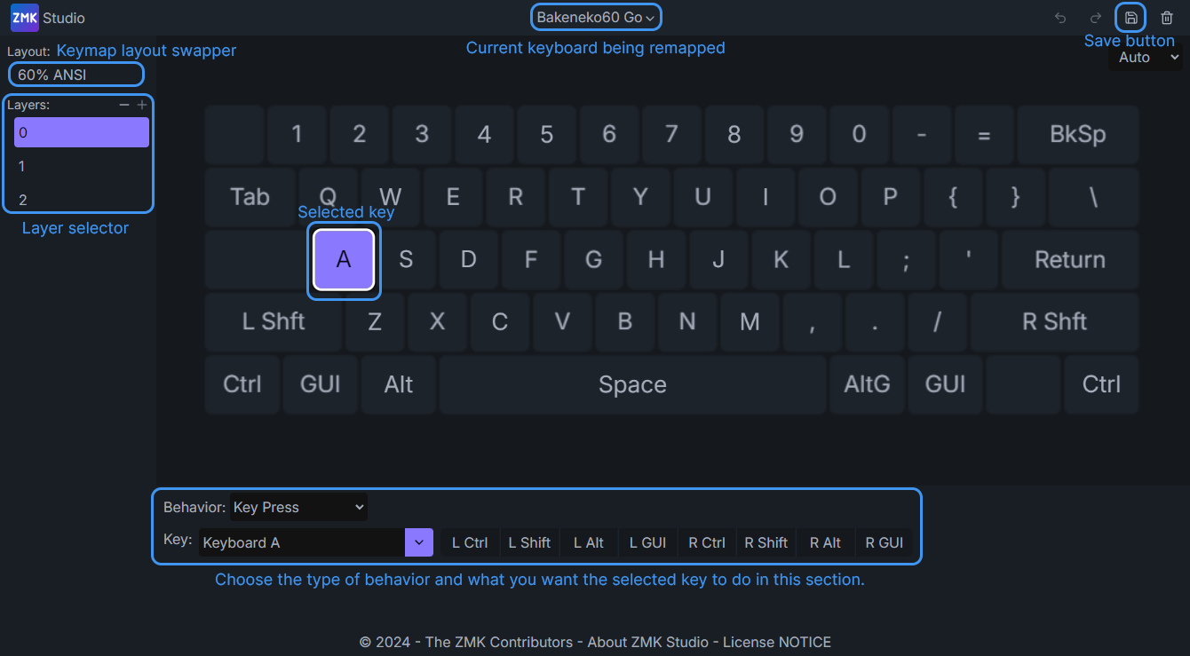1190x656 pixels.
Task: Click the save changes icon
Action: [1130, 18]
